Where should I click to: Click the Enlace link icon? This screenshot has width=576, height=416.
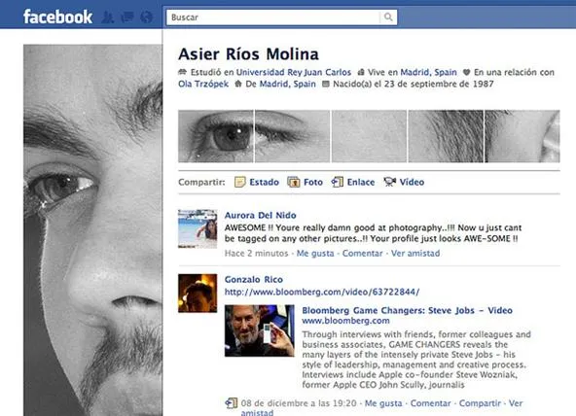338,182
